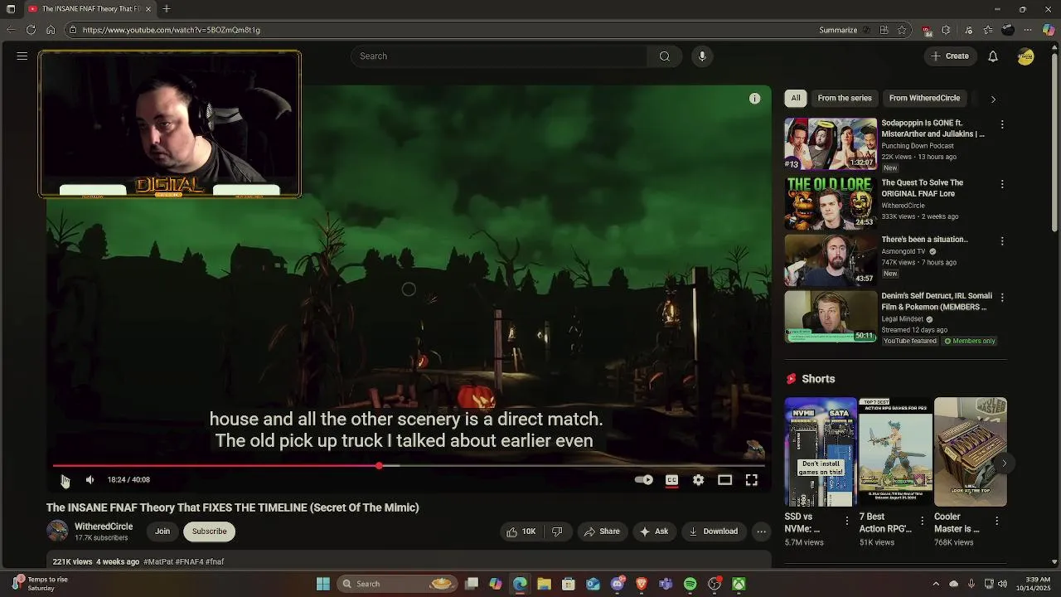
Task: Switch to theater mode
Action: [724, 479]
